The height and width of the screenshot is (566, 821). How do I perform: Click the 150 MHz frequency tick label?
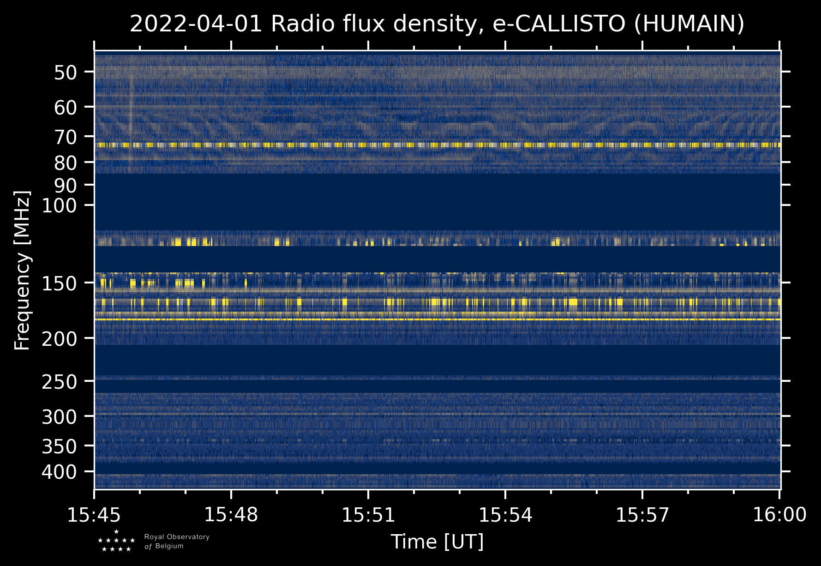click(x=59, y=283)
